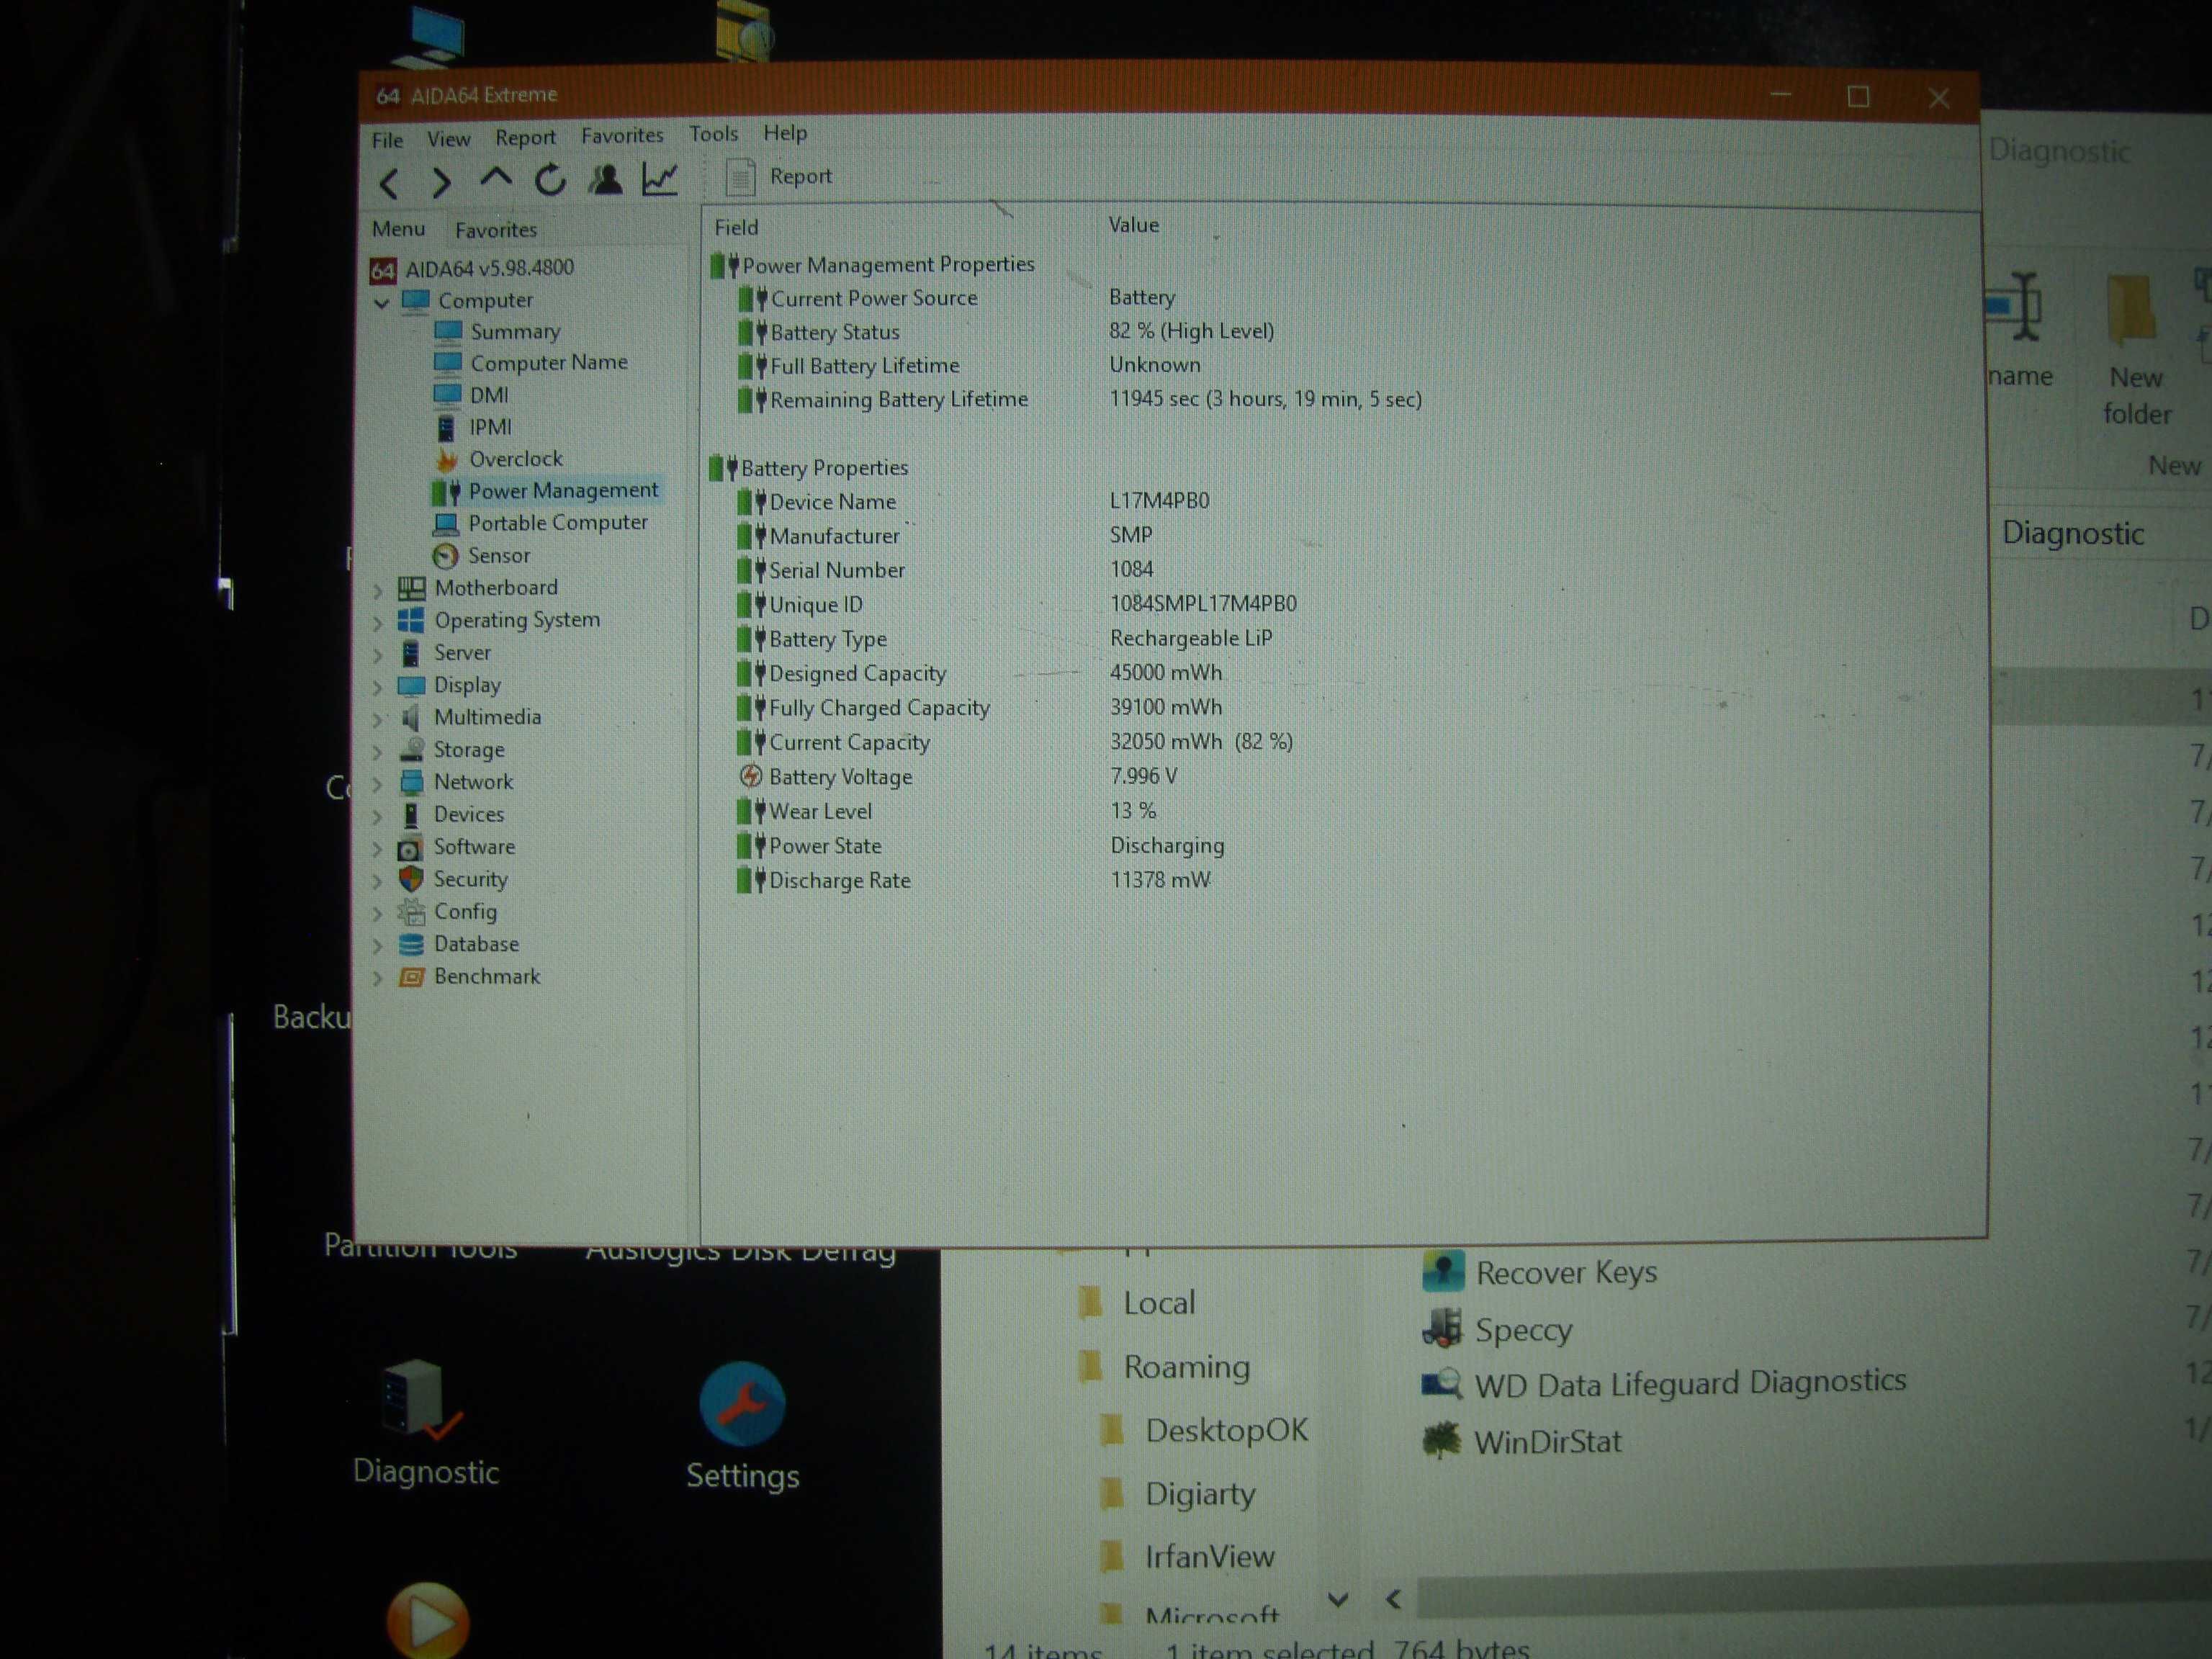The height and width of the screenshot is (1659, 2212).
Task: Click the Multimedia speaker icon
Action: (410, 717)
